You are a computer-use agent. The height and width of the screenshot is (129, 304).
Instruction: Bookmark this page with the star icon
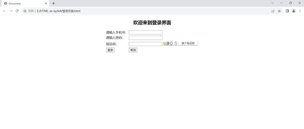279,11
